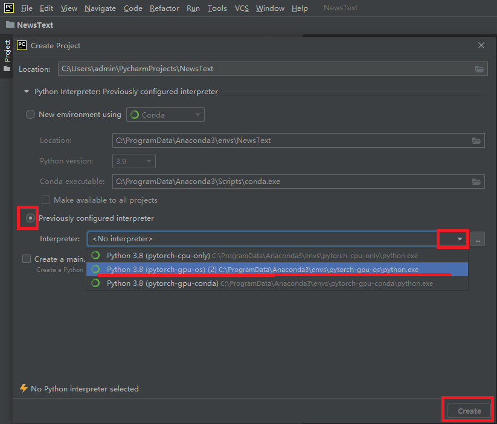The image size is (497, 424).
Task: Choose Python 3.8 (pytorch-cpu-only) interpreter
Action: click(277, 256)
